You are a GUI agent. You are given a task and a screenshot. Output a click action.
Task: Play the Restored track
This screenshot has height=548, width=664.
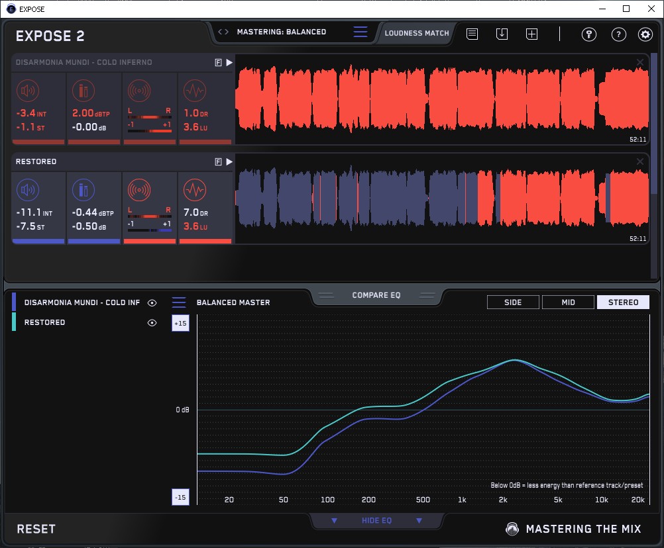click(229, 161)
